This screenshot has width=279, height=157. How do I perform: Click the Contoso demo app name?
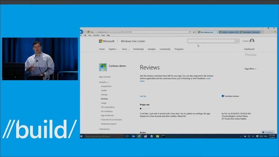tap(117, 66)
